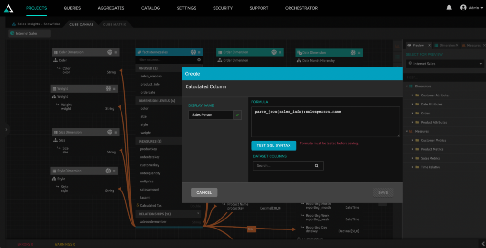Click the Internet Sales cube icon
The width and height of the screenshot is (486, 248).
coord(12,33)
